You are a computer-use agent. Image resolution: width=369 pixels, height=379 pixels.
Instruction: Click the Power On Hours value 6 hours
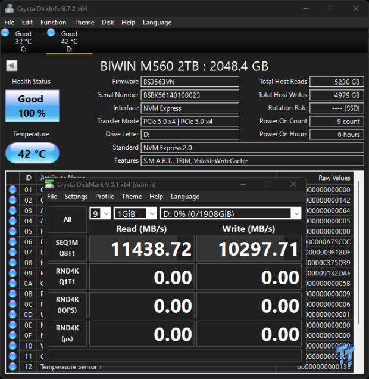[337, 135]
